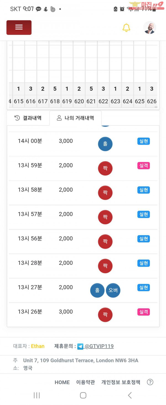Tap the blue 홀 circle at 14시 00분
This screenshot has height=405, width=166.
coord(105,144)
